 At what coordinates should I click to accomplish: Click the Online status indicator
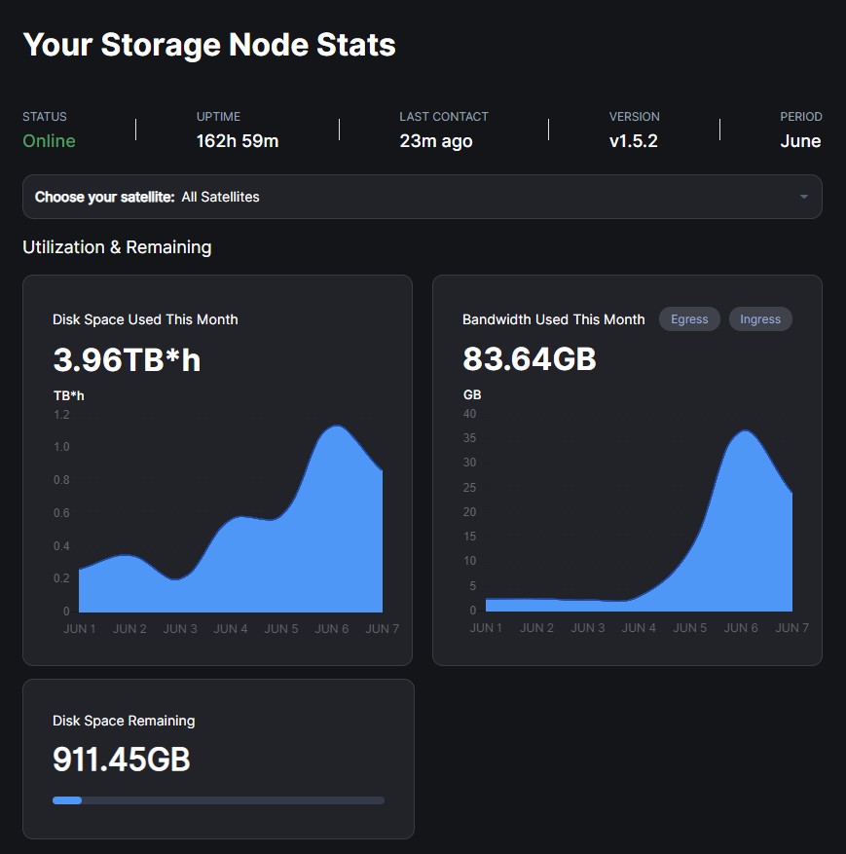click(x=49, y=141)
